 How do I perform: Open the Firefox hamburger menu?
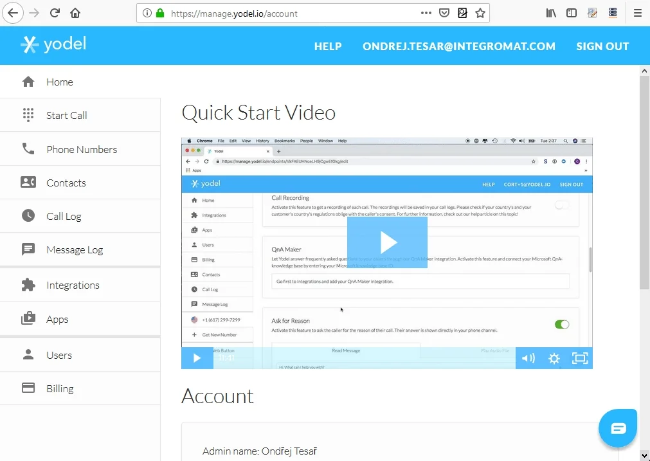click(638, 14)
